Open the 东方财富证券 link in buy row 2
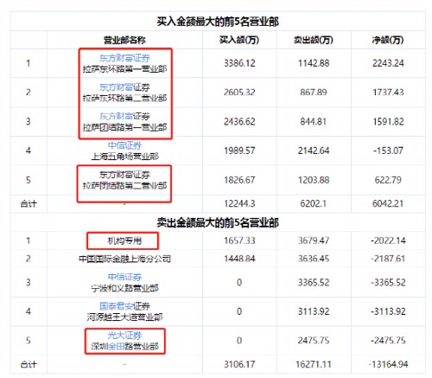 124,87
